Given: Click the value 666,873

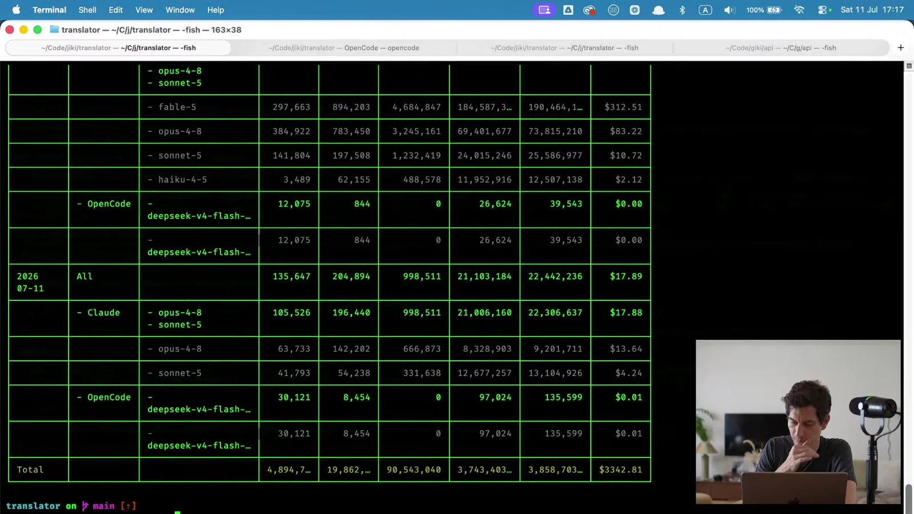Looking at the screenshot, I should (422, 349).
